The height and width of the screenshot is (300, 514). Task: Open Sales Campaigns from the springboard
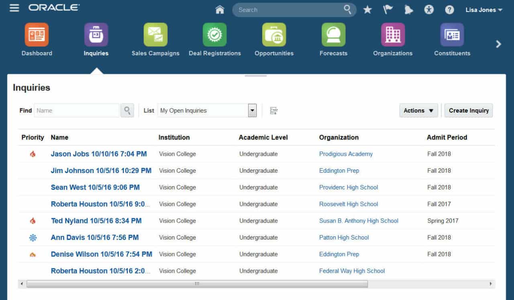point(155,34)
